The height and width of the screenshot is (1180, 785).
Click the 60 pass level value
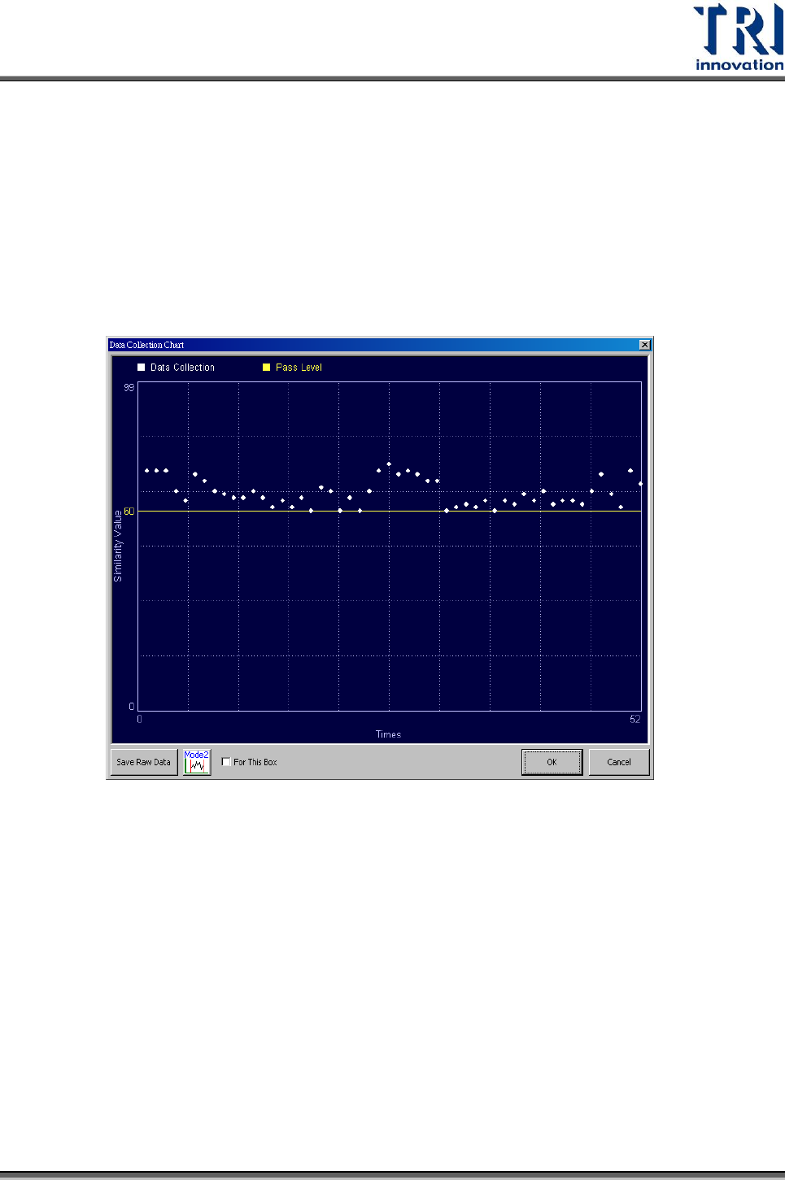tap(129, 512)
